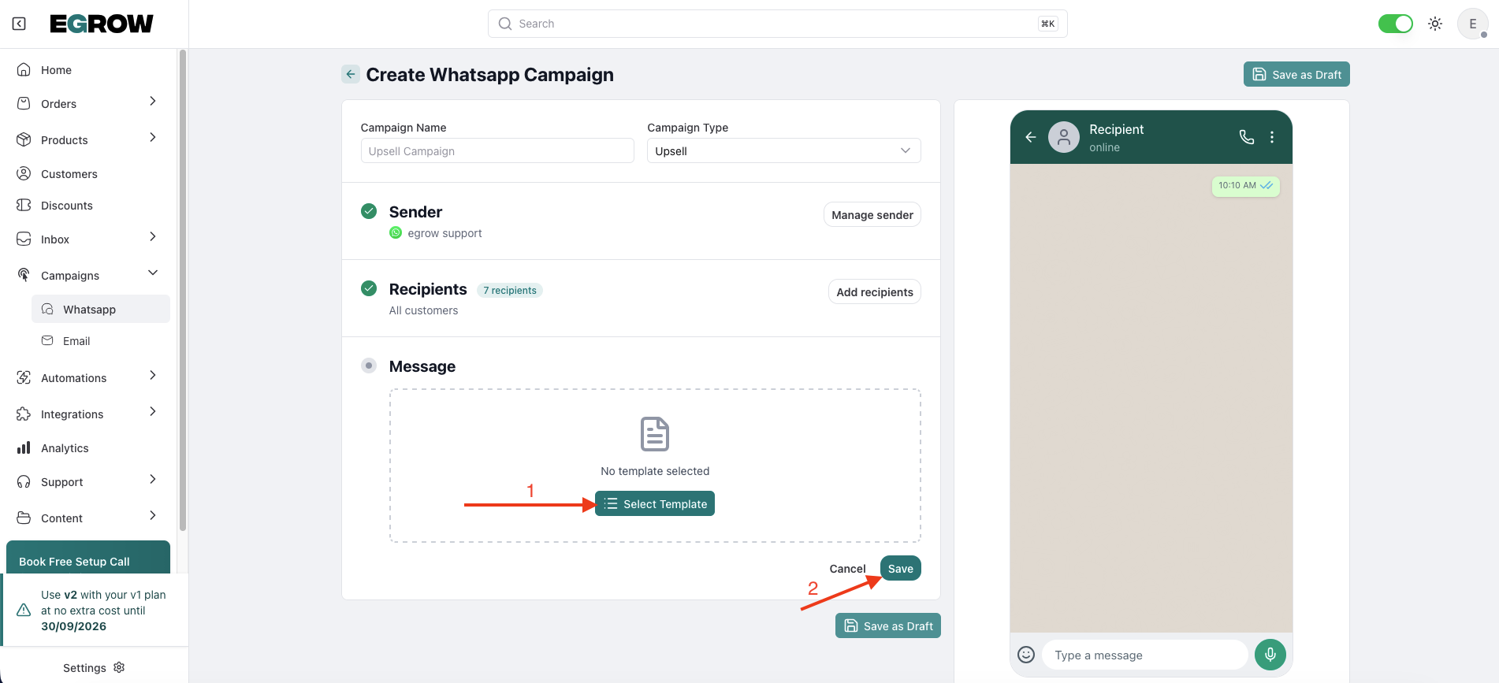The height and width of the screenshot is (683, 1499).
Task: Click the emoji icon in message preview
Action: tap(1025, 655)
